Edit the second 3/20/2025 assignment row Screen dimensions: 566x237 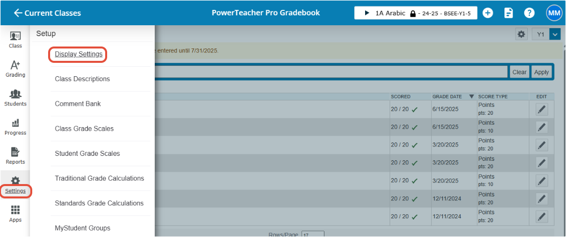pyautogui.click(x=542, y=163)
